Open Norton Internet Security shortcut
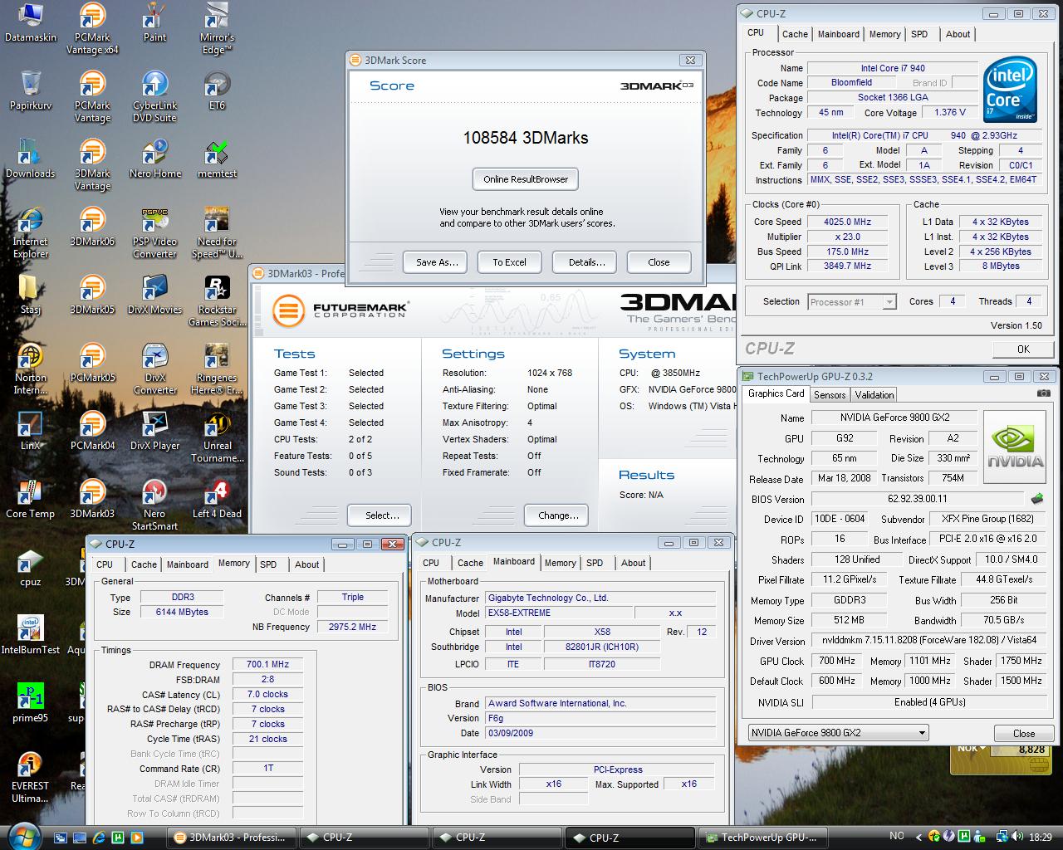This screenshot has height=850, width=1063. point(31,369)
